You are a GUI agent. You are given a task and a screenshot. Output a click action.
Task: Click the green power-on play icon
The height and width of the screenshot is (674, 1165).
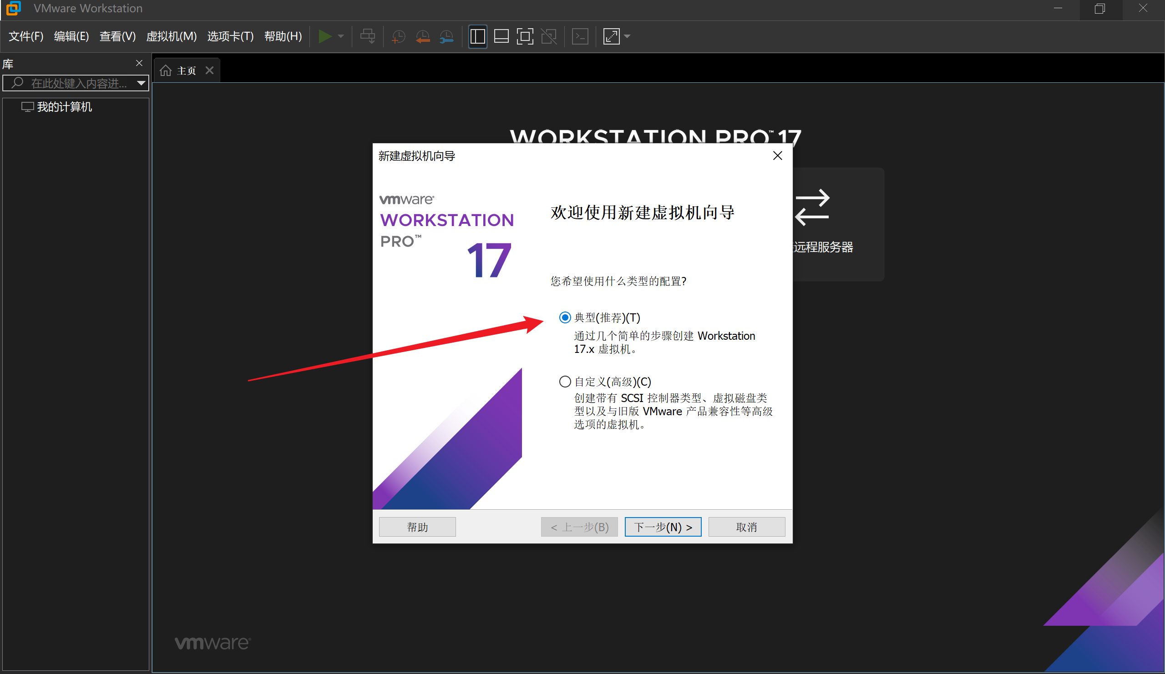(x=325, y=36)
